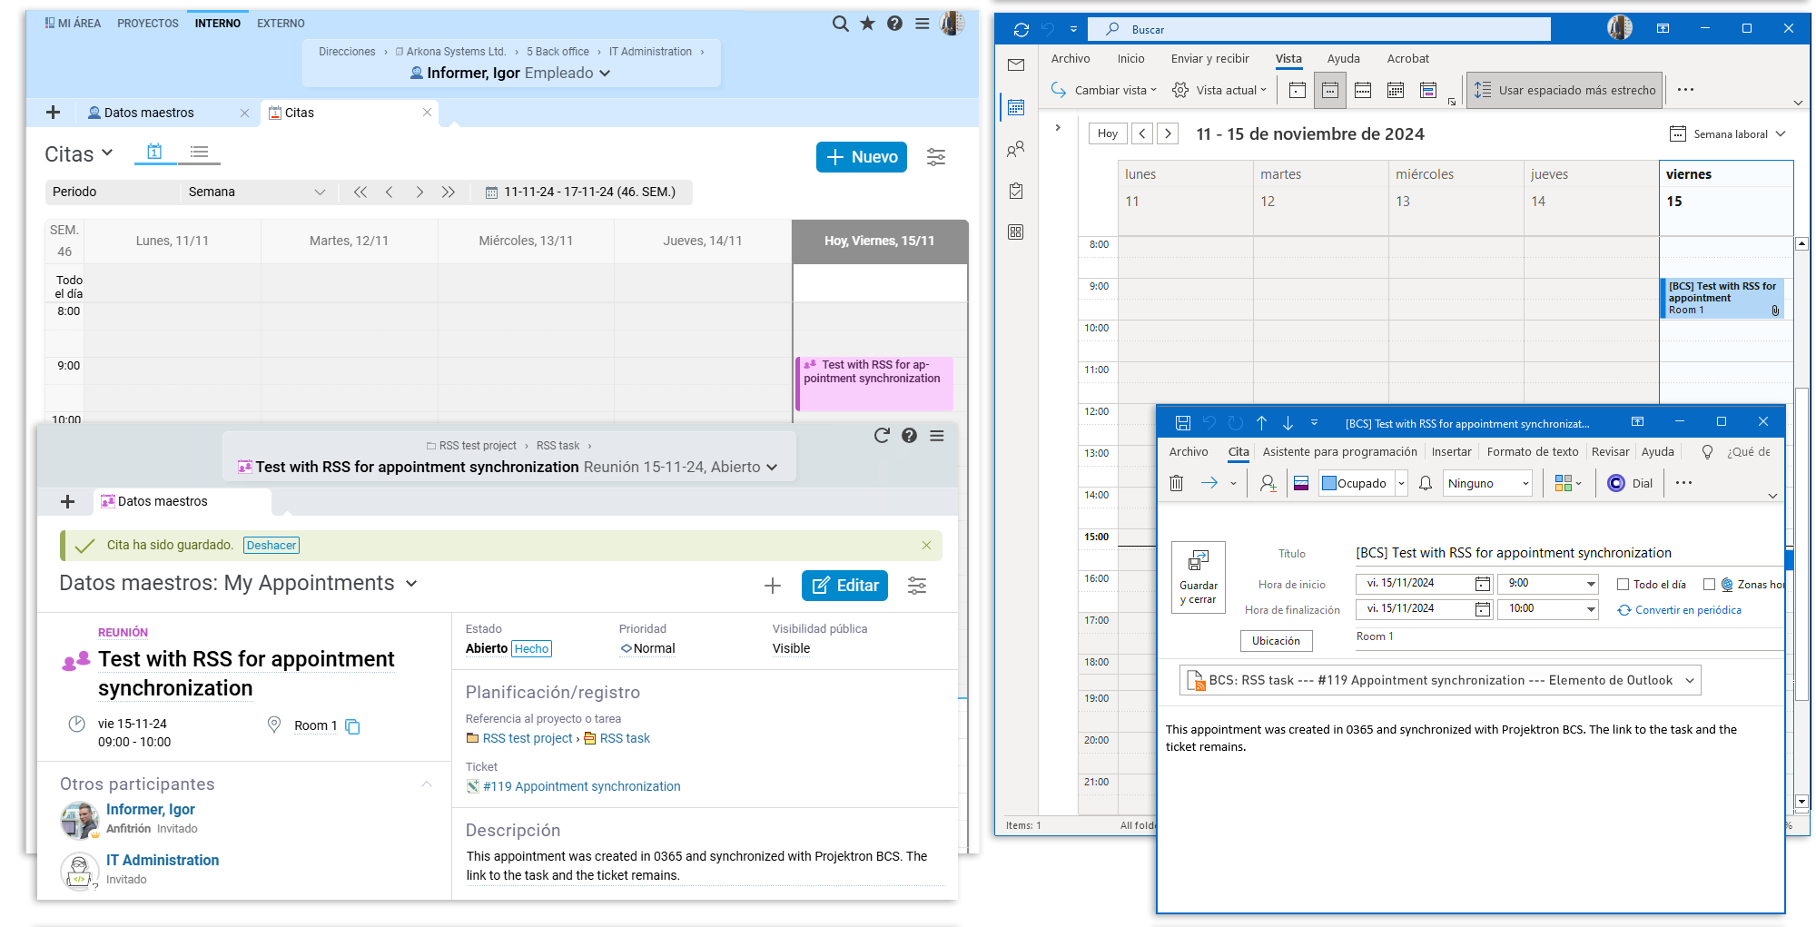Open the start date calendar picker

[x=1483, y=584]
